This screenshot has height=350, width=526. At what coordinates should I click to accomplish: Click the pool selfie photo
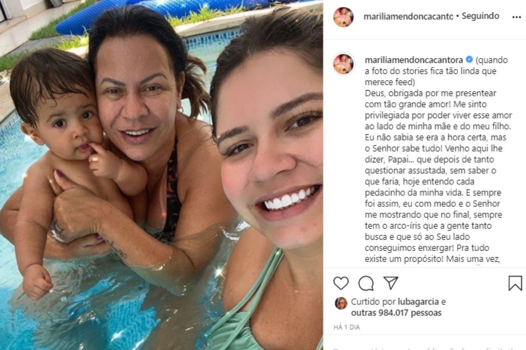point(161,175)
